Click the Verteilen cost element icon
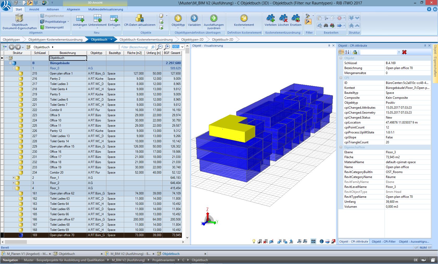This screenshot has height=264, width=438. coord(270,19)
